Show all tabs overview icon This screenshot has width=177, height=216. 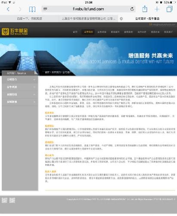point(169,9)
